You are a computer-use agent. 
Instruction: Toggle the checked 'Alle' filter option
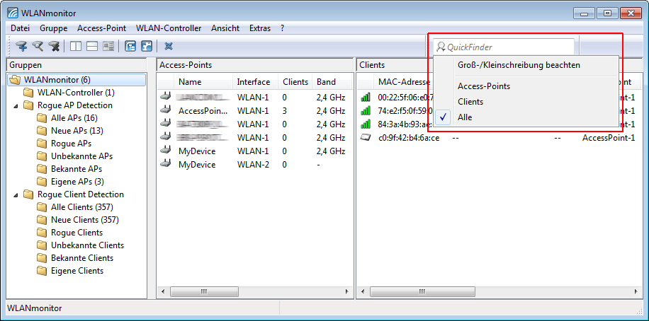click(465, 117)
